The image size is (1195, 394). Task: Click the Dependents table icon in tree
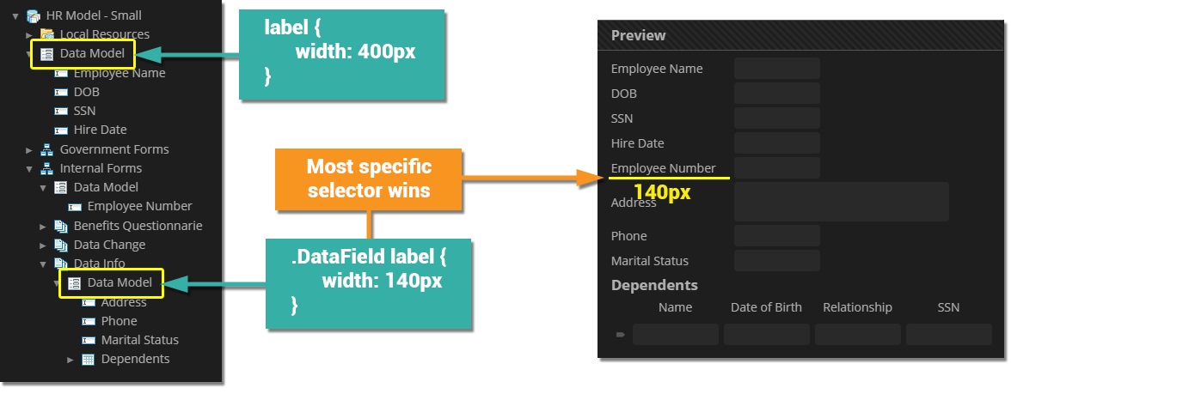pos(89,359)
